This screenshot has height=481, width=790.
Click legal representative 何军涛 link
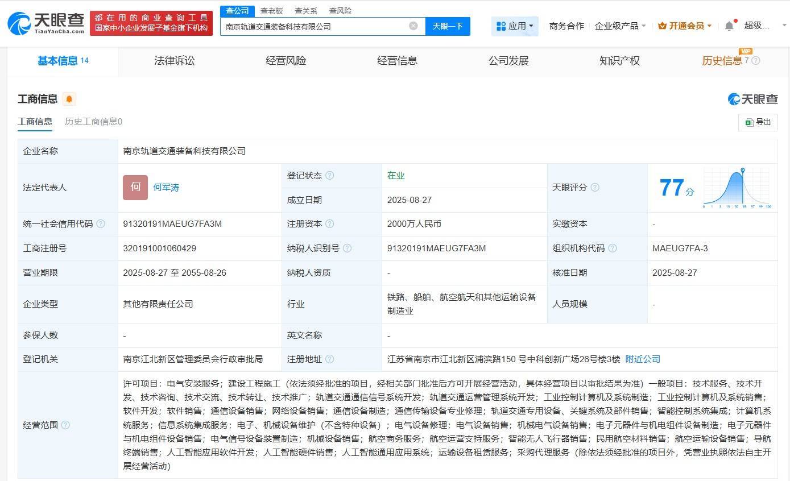[x=166, y=188]
